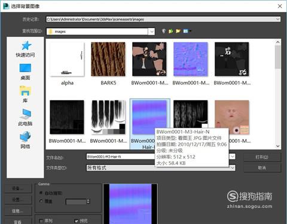
Task: Select the grey wavy hair thumbnail
Action: click(x=191, y=115)
